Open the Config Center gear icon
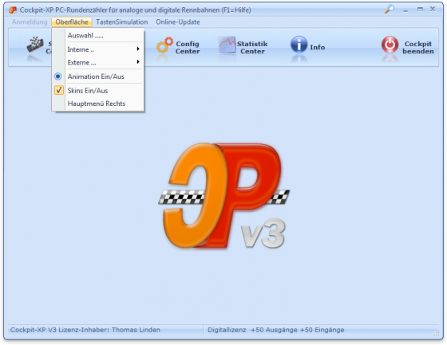Image resolution: width=447 pixels, height=345 pixels. (x=164, y=45)
